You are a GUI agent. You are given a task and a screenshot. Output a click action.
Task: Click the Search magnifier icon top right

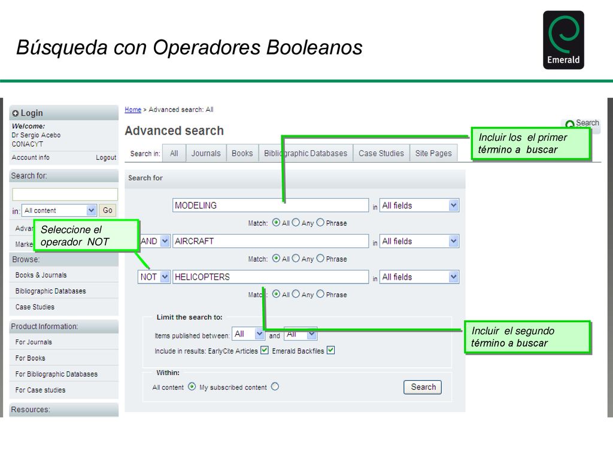(x=570, y=124)
